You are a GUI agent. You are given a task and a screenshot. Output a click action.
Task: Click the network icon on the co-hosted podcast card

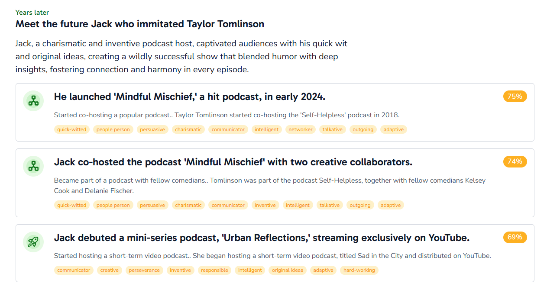point(33,166)
